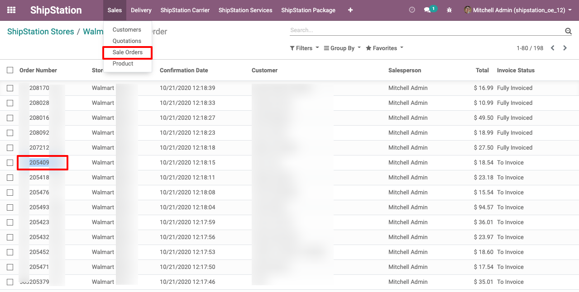The image size is (579, 292).
Task: Sort by Salesperson column header
Action: point(405,70)
